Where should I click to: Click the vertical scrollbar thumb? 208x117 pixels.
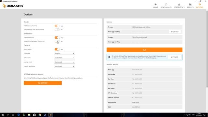207,49
